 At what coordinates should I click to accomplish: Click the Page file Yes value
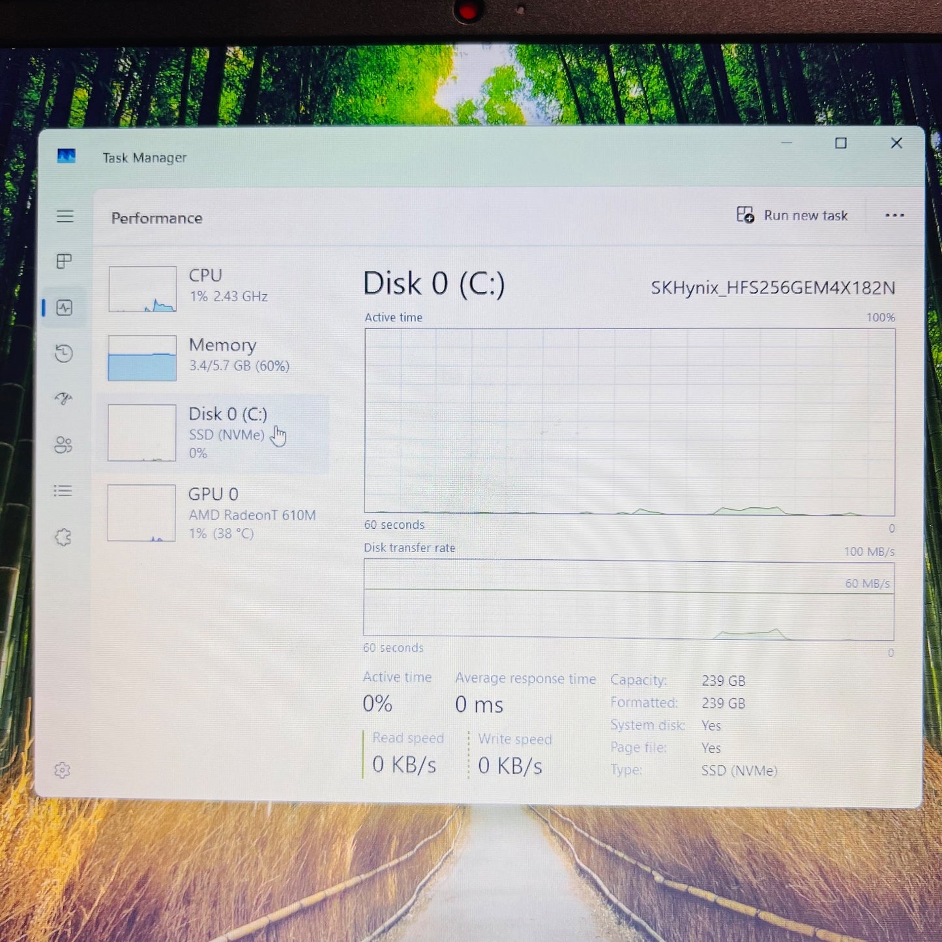coord(711,748)
